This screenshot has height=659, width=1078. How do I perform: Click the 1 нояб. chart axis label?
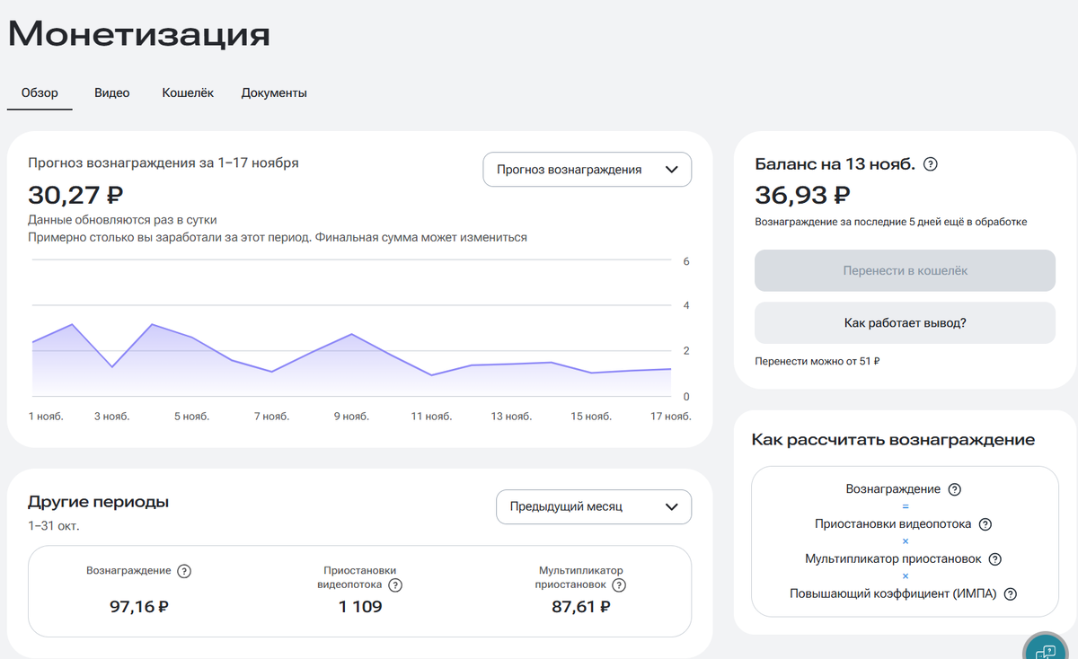pos(45,417)
